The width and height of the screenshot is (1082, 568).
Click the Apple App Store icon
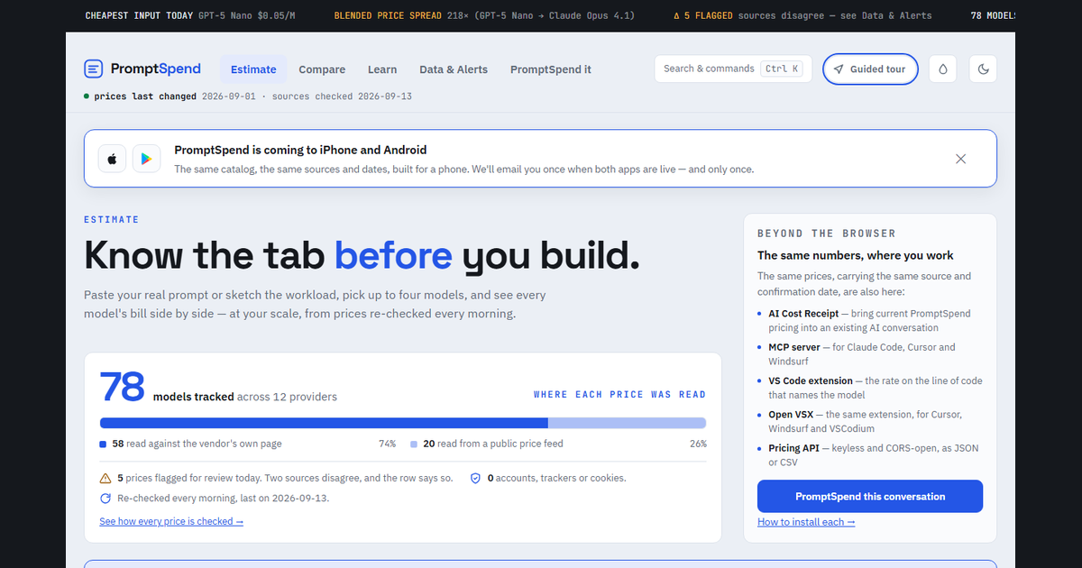pyautogui.click(x=112, y=159)
